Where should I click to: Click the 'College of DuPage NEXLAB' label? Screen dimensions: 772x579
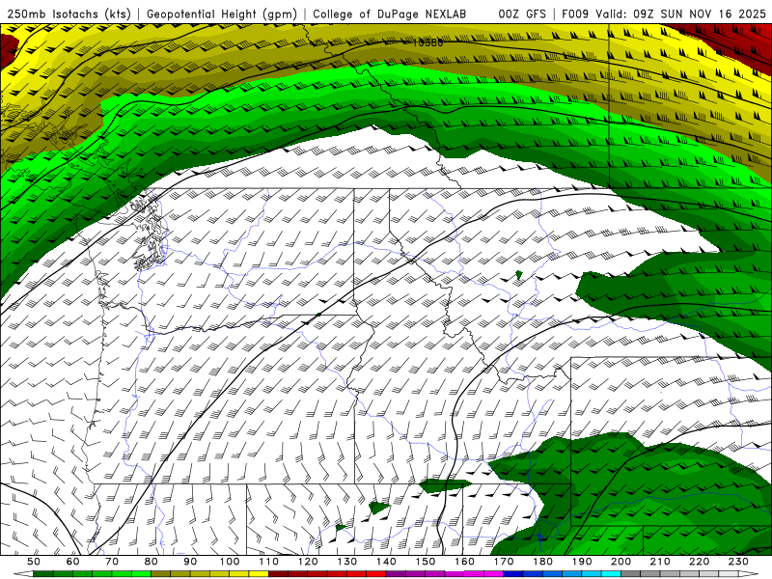click(390, 14)
